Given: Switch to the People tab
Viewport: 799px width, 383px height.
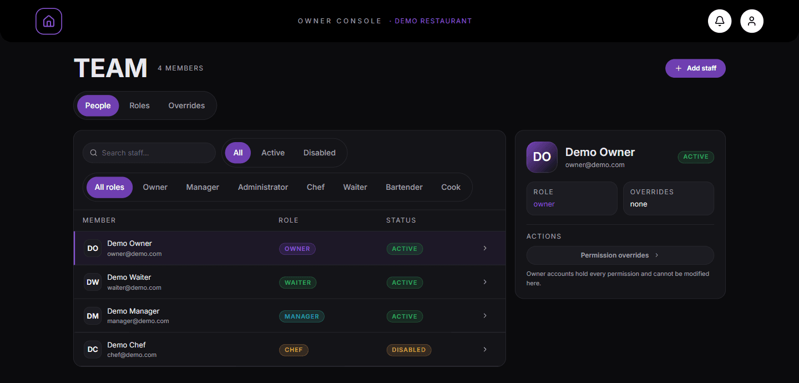Looking at the screenshot, I should (98, 105).
